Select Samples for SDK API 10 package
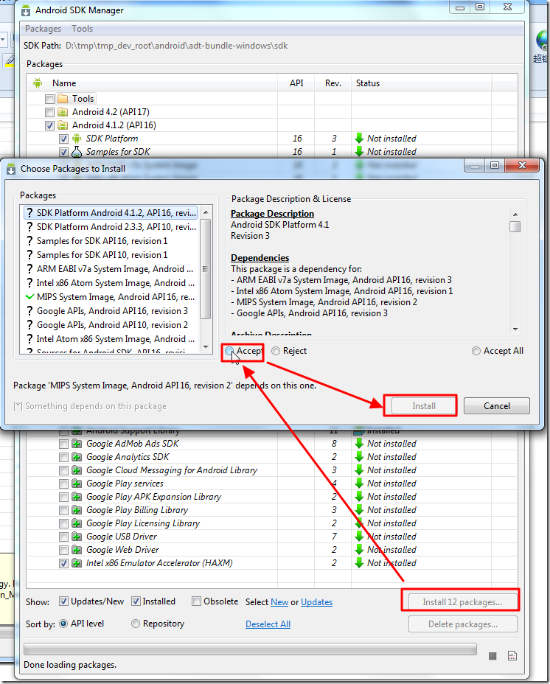Viewport: 550px width, 684px height. point(111,255)
